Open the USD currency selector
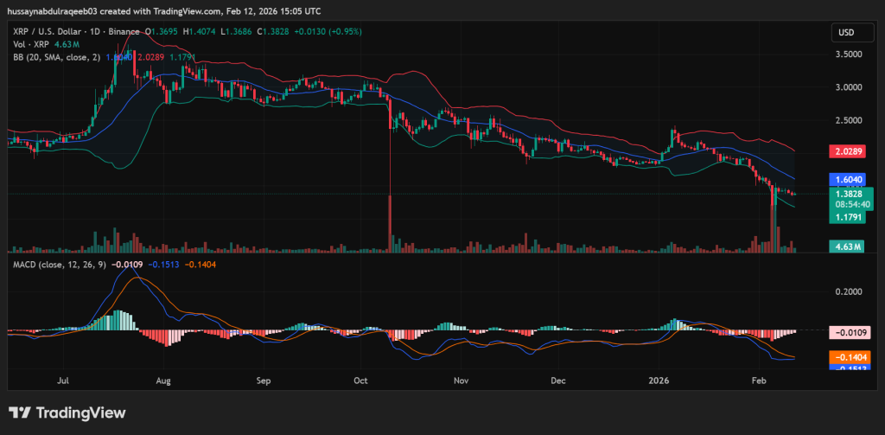Viewport: 885px width, 435px height. tap(846, 33)
